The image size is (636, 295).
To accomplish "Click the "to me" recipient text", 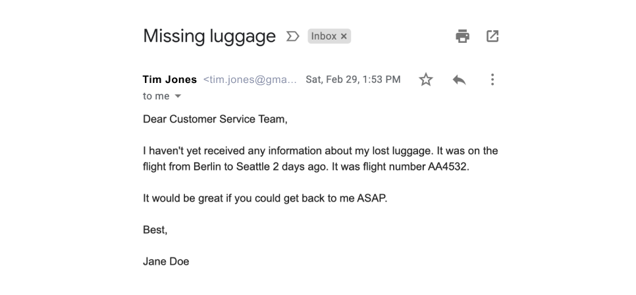I will click(x=156, y=96).
